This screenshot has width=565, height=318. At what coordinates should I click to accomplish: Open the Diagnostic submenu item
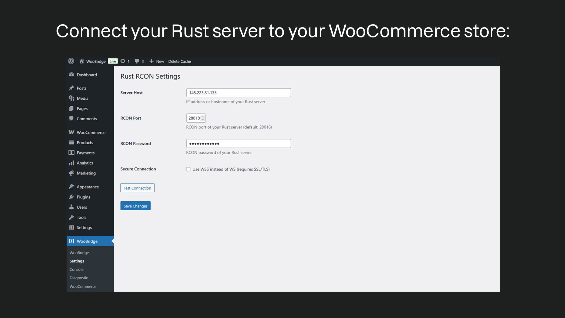click(79, 278)
